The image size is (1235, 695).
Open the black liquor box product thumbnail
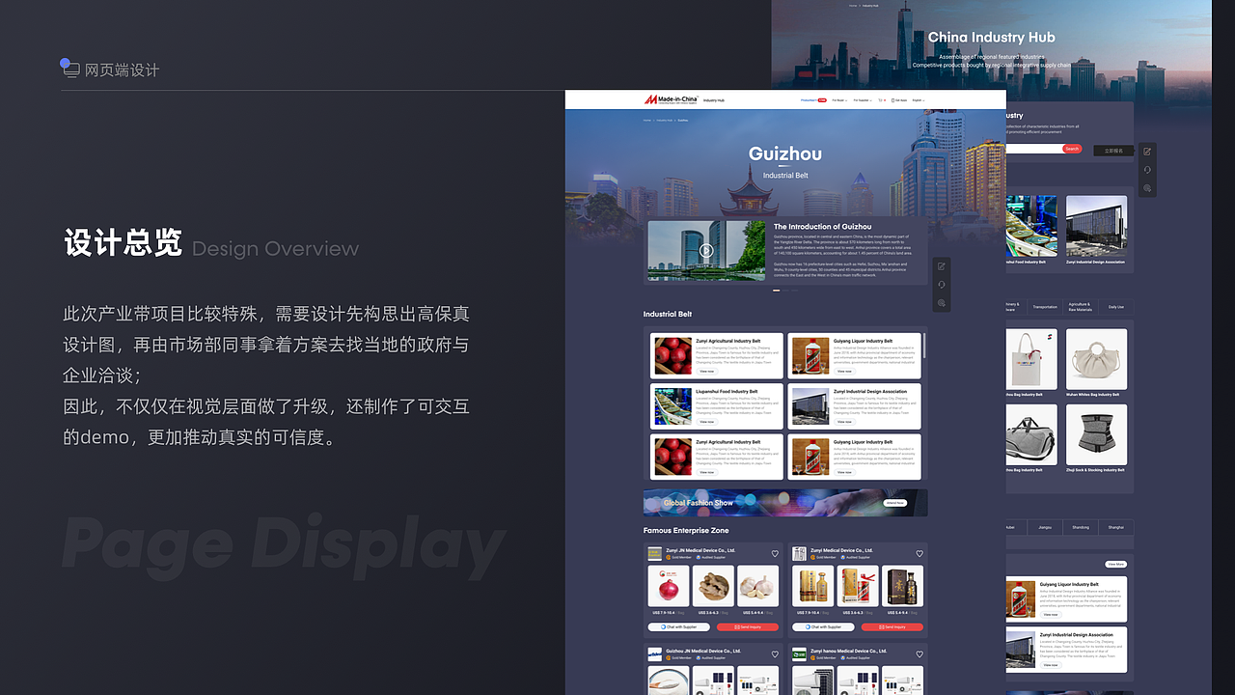(902, 586)
